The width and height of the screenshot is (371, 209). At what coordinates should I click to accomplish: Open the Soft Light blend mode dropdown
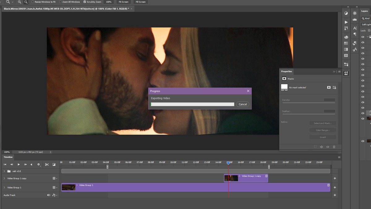[366, 24]
